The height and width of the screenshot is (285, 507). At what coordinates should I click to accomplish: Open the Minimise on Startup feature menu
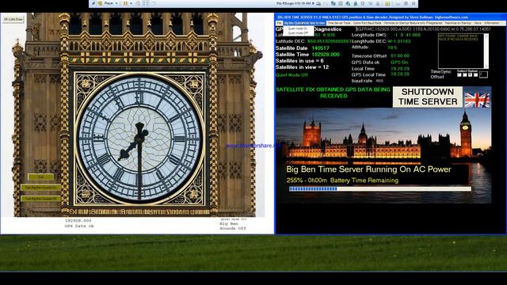[x=413, y=23]
